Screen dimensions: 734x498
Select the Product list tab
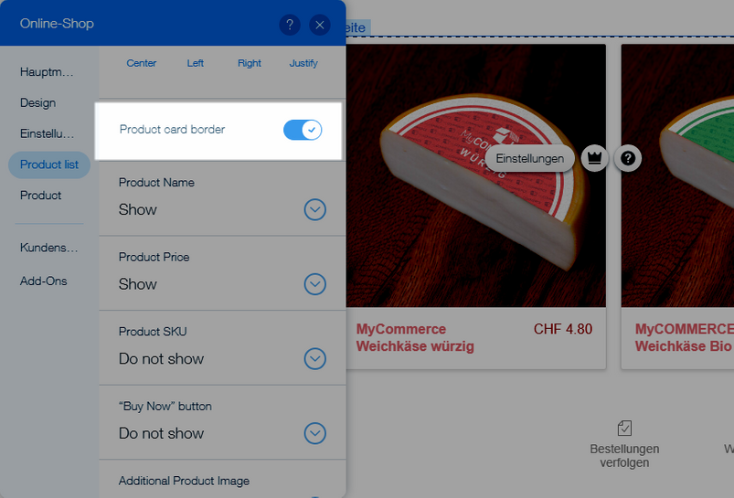(x=49, y=164)
